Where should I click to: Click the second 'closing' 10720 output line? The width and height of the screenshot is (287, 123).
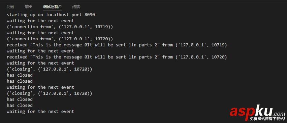[x=50, y=93]
